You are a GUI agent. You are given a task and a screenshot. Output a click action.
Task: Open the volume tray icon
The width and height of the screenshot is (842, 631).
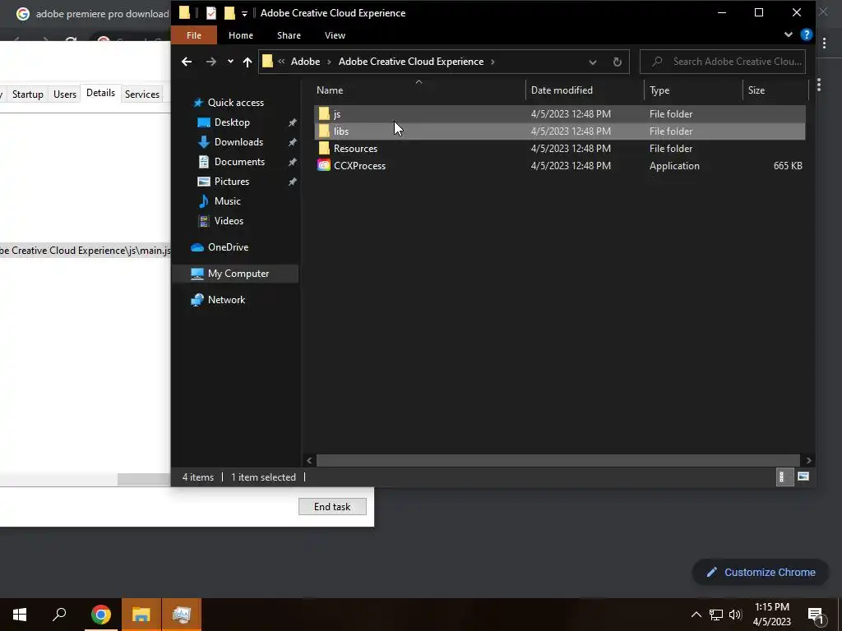(735, 615)
